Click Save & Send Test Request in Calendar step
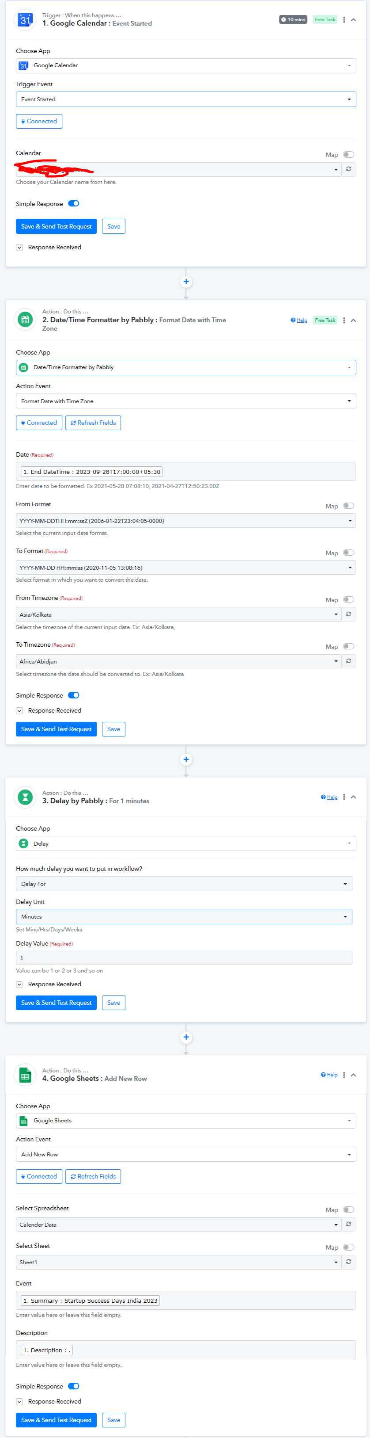The image size is (370, 1438). click(x=56, y=226)
